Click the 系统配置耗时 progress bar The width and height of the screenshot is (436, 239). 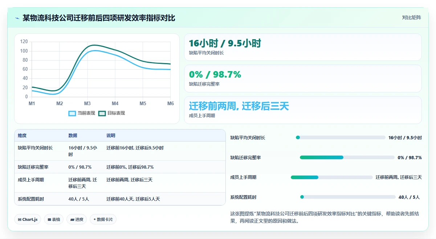[348, 197]
